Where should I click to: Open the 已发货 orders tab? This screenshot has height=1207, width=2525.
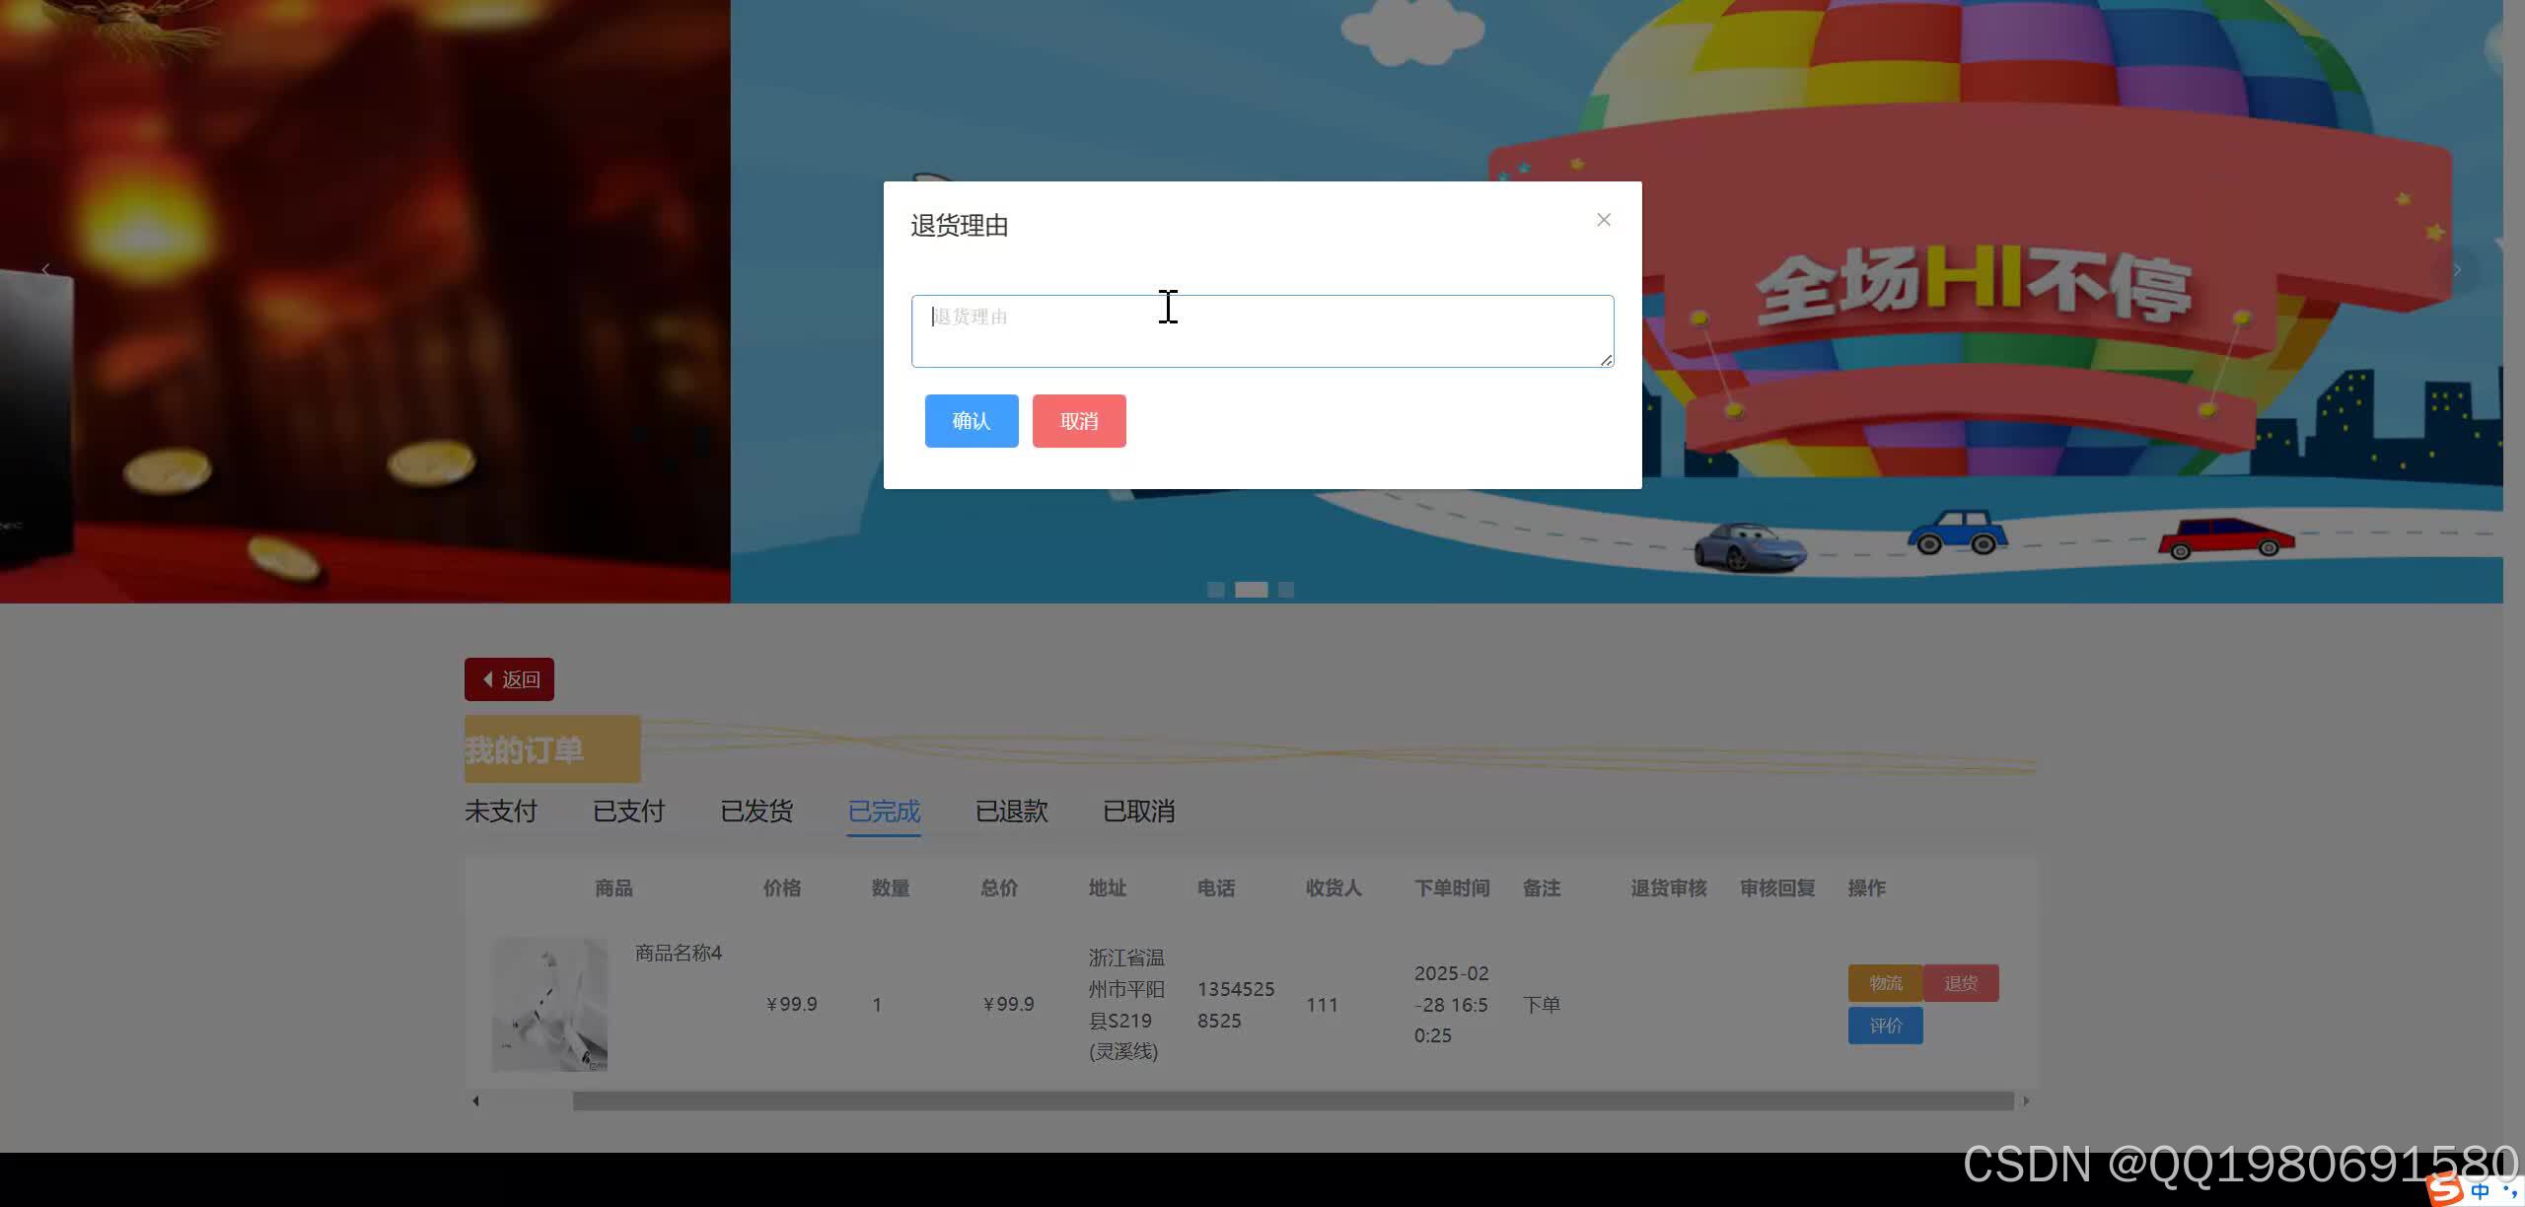tap(757, 811)
